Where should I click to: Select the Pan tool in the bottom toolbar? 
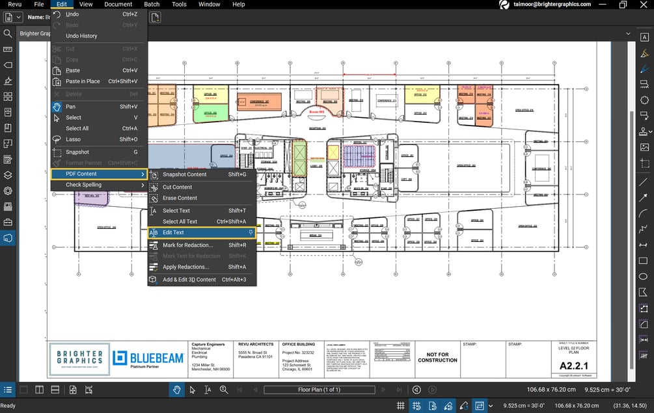(x=176, y=390)
